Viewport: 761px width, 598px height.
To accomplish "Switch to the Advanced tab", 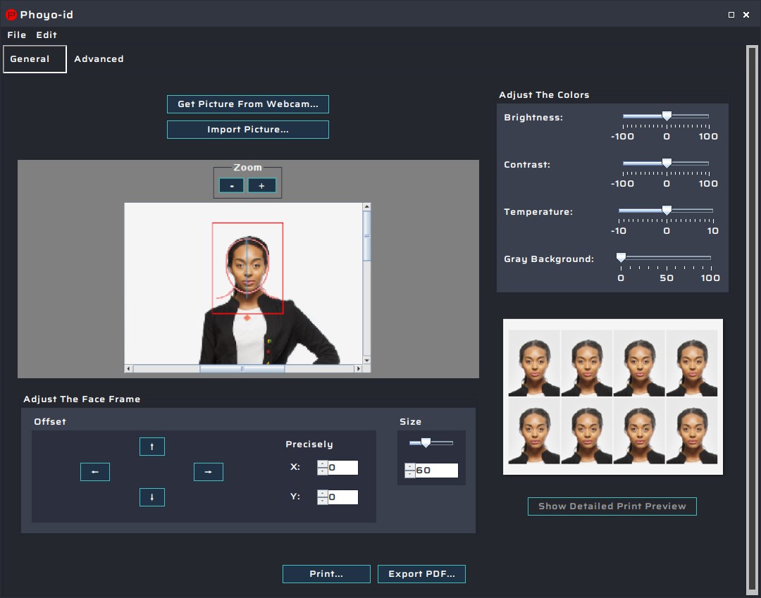I will [x=99, y=59].
